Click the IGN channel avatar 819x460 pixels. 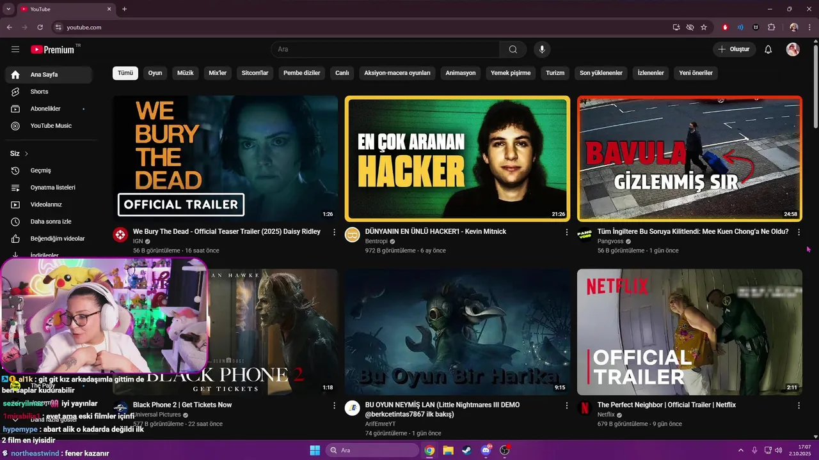tap(120, 234)
